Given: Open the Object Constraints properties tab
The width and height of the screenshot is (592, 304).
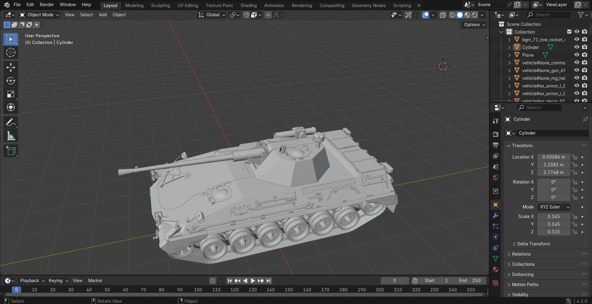Looking at the screenshot, I should 495,248.
